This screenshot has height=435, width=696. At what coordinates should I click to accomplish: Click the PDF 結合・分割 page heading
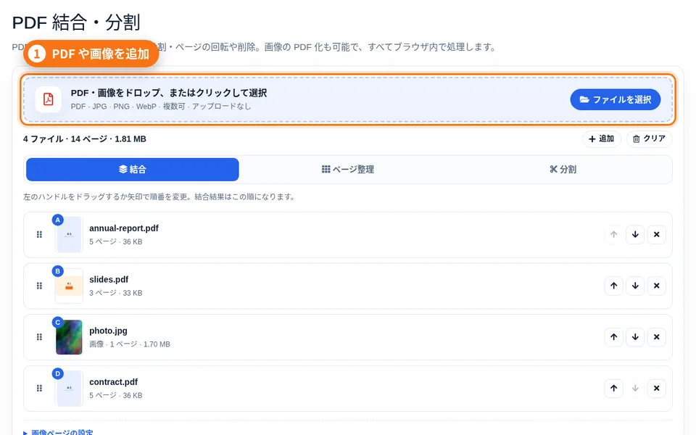[x=76, y=22]
